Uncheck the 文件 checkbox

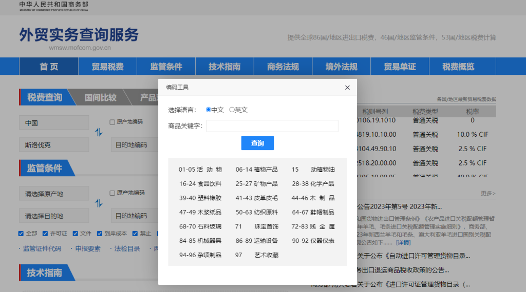[75, 234]
